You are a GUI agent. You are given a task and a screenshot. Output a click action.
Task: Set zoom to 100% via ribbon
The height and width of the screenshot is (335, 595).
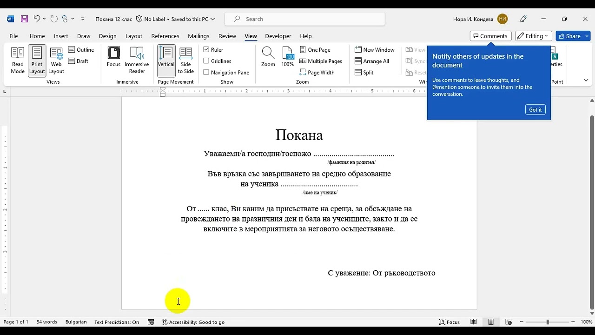[x=288, y=57]
